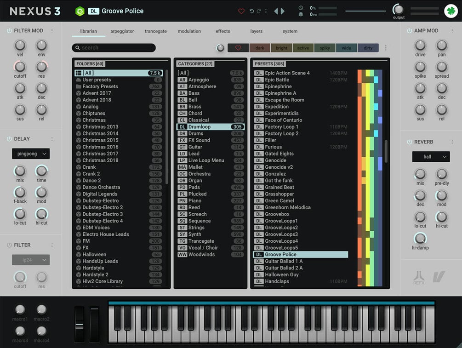
Task: Click the macro1 knob
Action: pos(20,309)
